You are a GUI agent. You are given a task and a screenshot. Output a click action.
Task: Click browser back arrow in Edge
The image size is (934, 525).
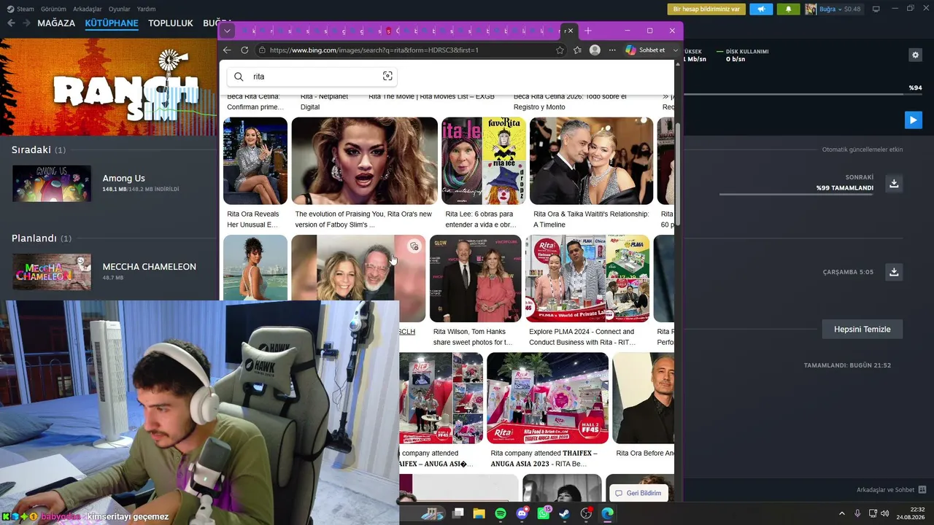pyautogui.click(x=227, y=50)
